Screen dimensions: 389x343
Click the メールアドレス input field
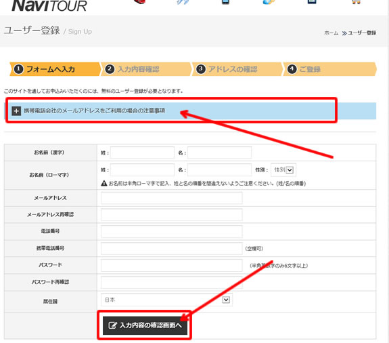pos(171,198)
